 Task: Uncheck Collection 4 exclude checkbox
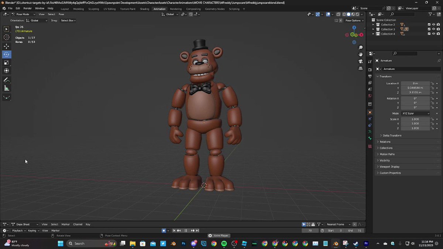point(429,34)
